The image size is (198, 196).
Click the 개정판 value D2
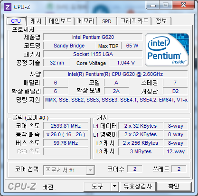(175, 91)
